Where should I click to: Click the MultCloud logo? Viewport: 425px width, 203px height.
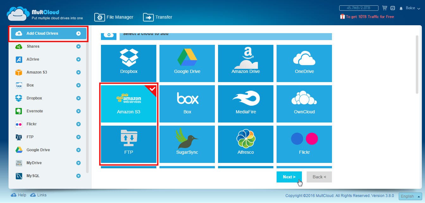[x=45, y=14]
